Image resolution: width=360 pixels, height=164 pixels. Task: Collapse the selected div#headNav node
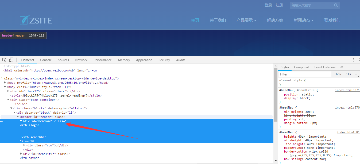[21, 121]
